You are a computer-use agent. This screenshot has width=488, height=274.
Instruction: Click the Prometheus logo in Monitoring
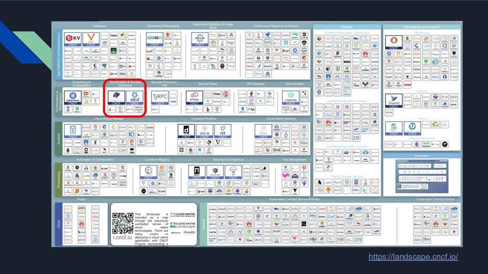(x=394, y=42)
